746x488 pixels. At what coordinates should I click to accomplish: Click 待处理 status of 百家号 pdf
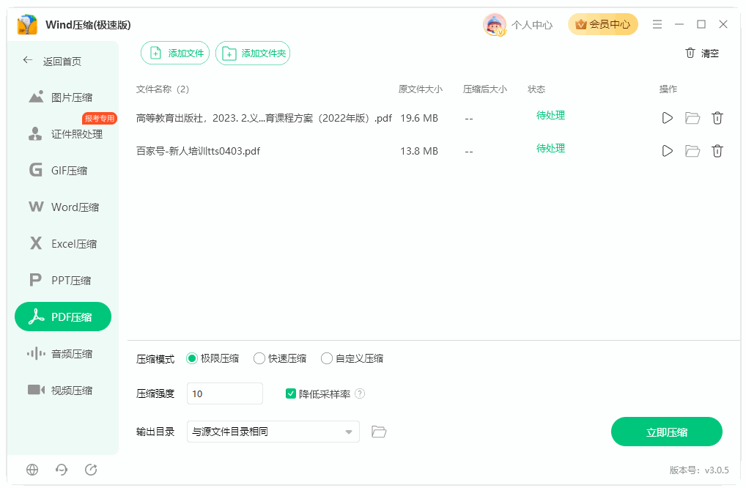pos(550,148)
